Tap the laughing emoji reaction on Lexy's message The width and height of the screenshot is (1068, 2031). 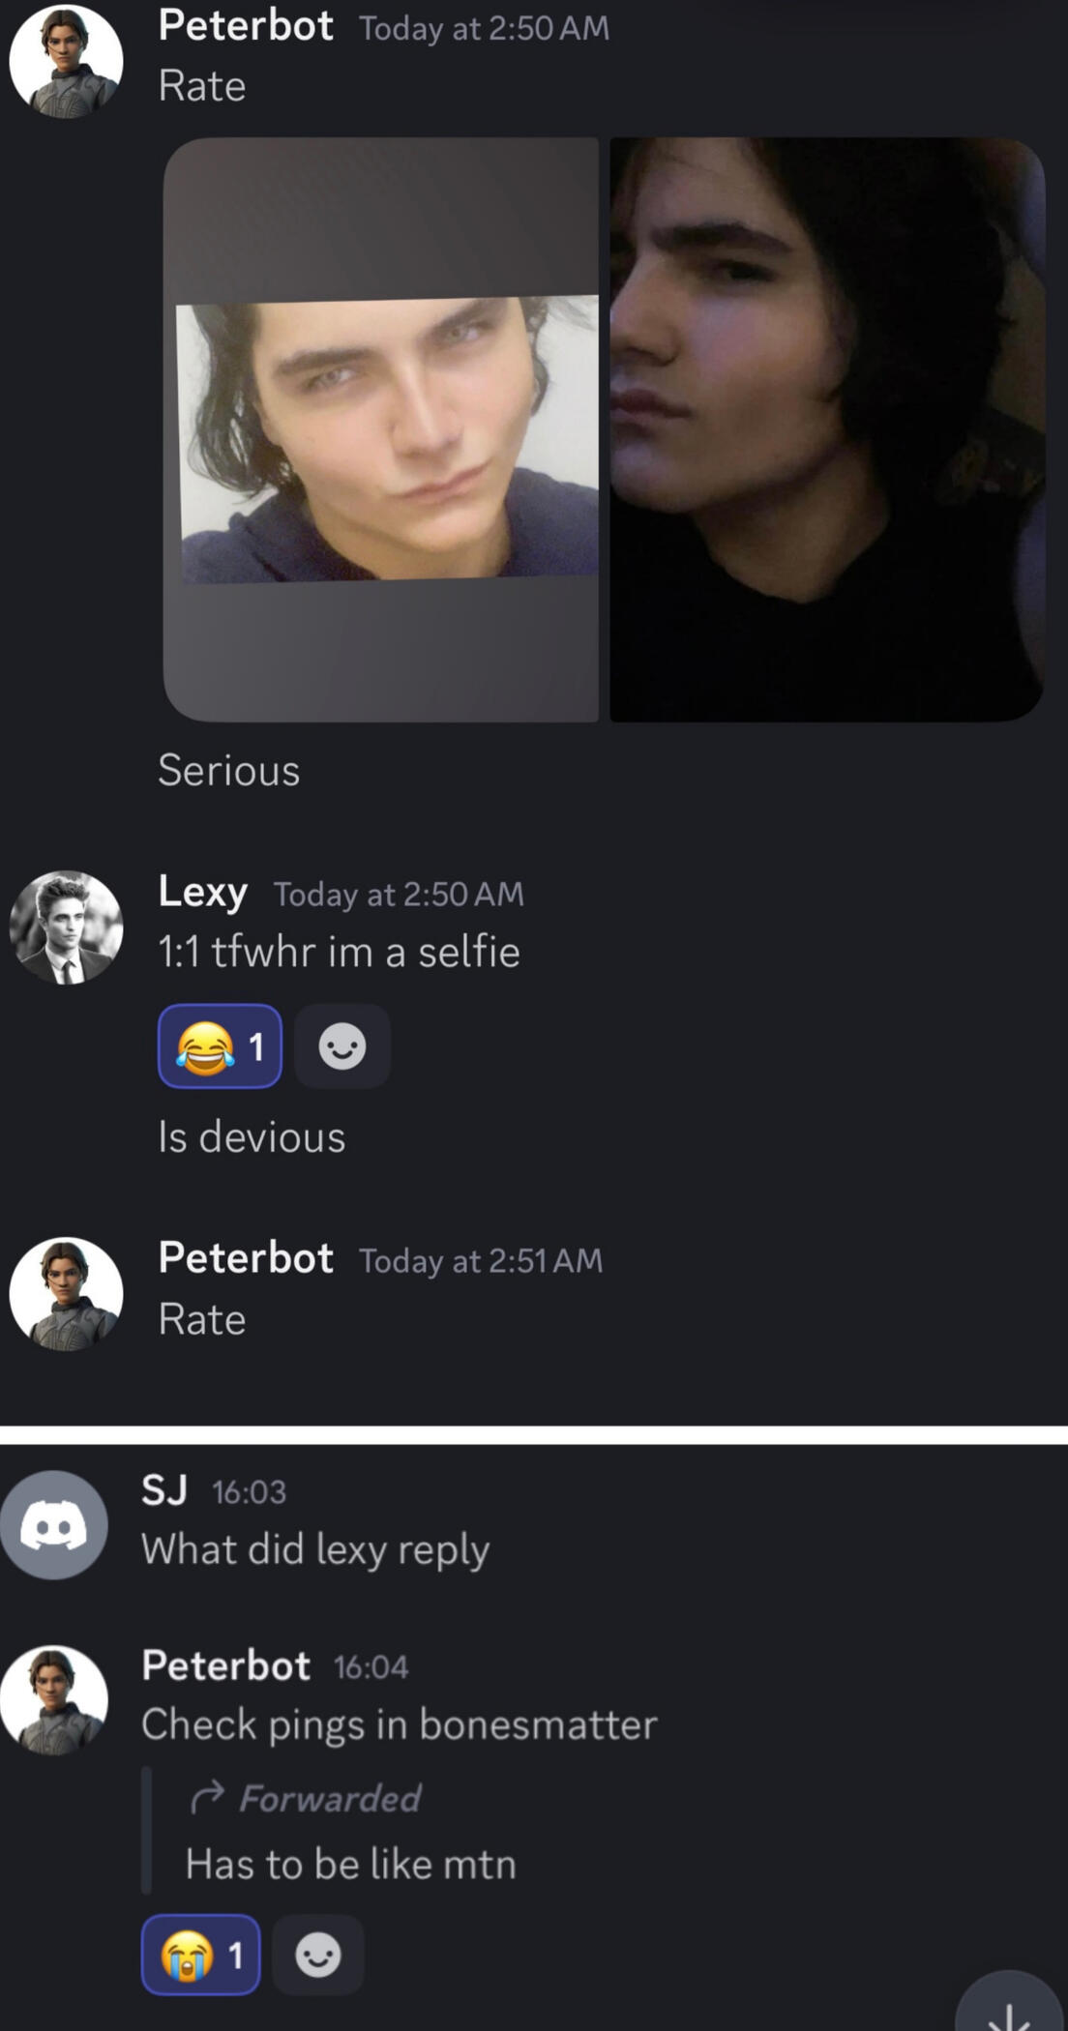point(220,1046)
